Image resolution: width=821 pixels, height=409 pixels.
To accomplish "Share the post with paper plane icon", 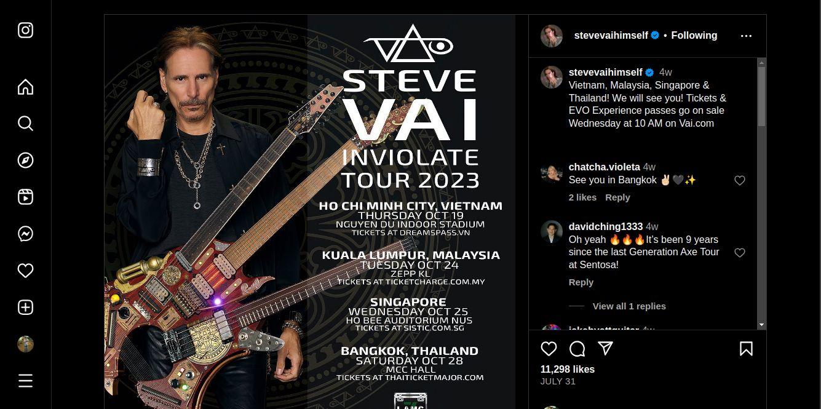I will (x=606, y=349).
